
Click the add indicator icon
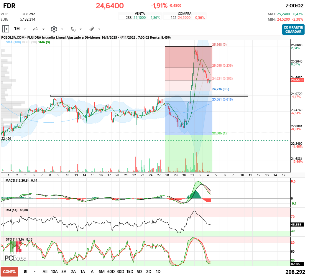pos(73,29)
